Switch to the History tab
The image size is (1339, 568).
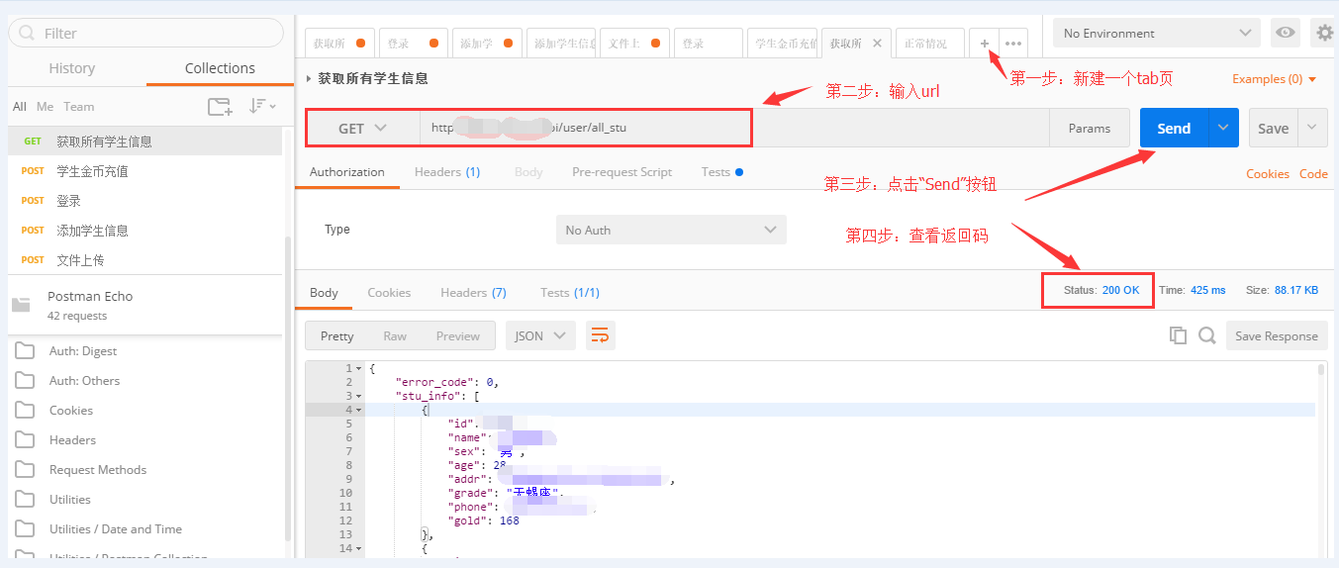[x=72, y=68]
